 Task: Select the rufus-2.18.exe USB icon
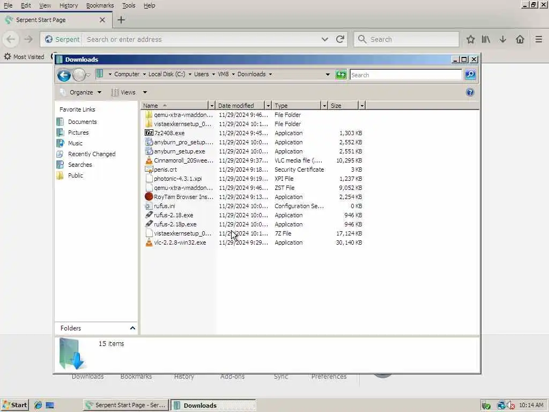tap(149, 215)
